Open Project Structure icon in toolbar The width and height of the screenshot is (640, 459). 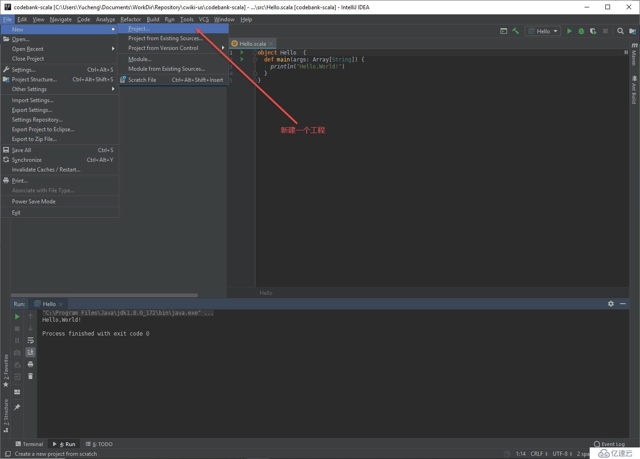(x=633, y=31)
